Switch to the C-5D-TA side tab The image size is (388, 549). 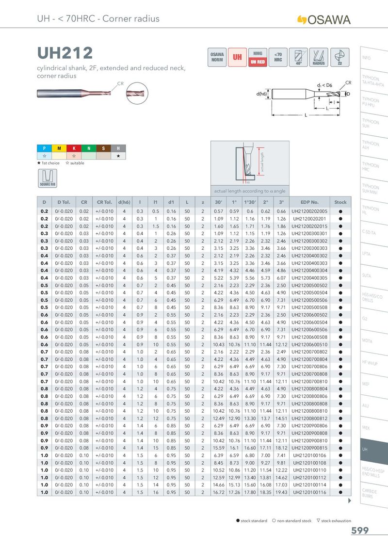point(374,232)
